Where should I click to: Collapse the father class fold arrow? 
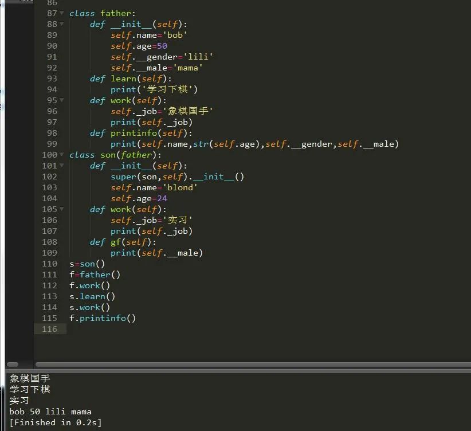click(62, 13)
